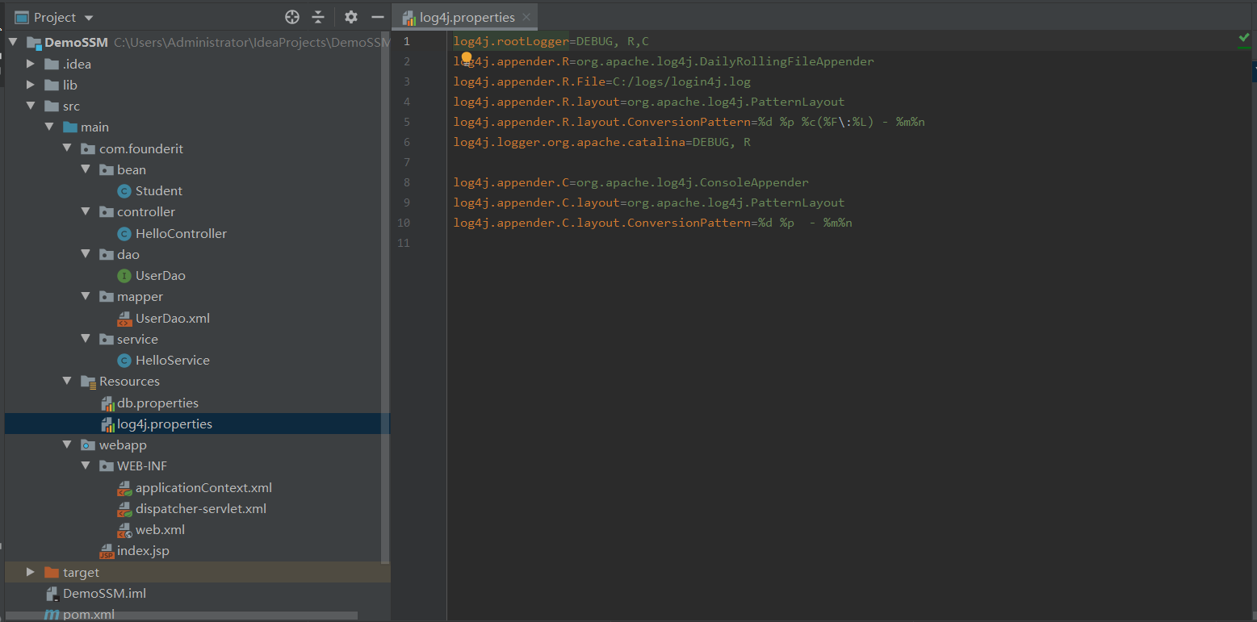Select the Student class file
The image size is (1257, 622).
(x=158, y=190)
